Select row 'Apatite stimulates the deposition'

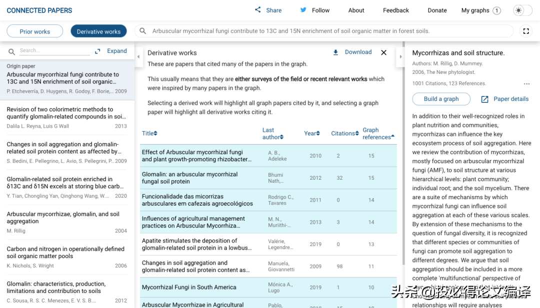268,245
